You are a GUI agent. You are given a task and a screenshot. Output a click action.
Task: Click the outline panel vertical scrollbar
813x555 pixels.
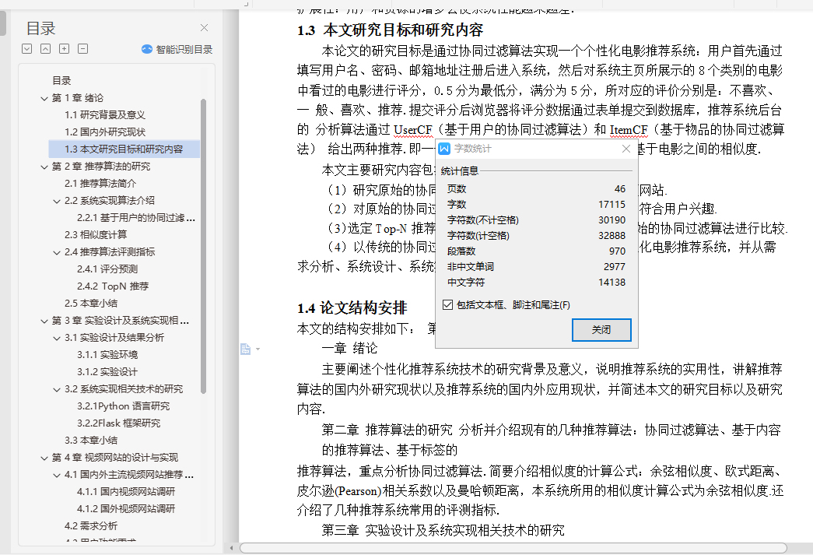[x=203, y=247]
